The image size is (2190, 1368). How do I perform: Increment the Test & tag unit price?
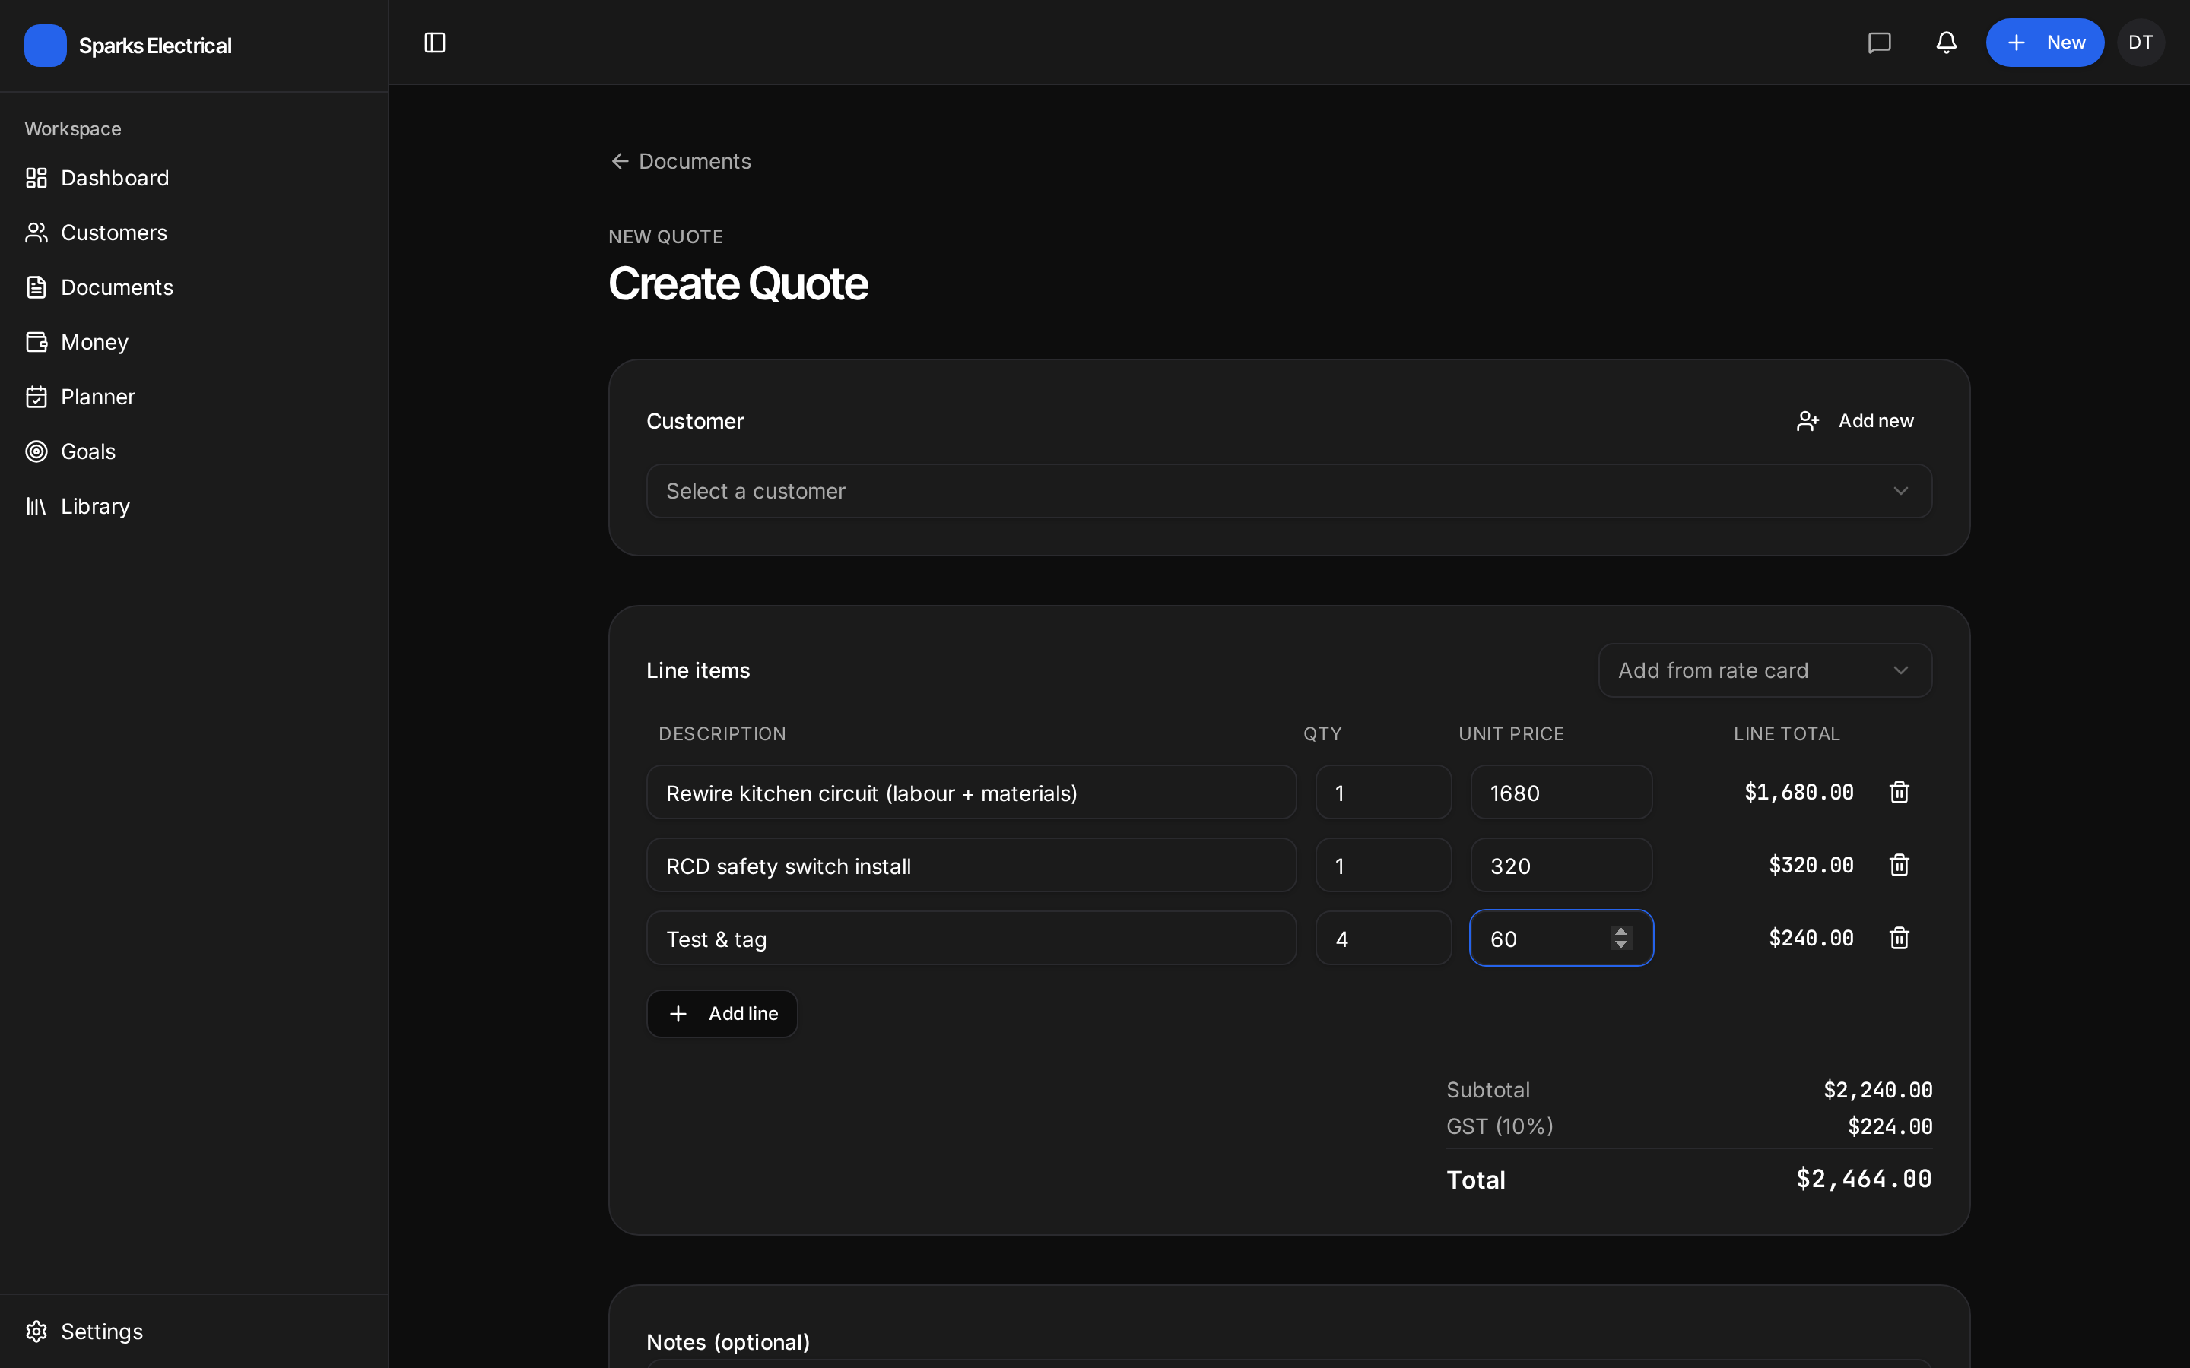(1620, 931)
